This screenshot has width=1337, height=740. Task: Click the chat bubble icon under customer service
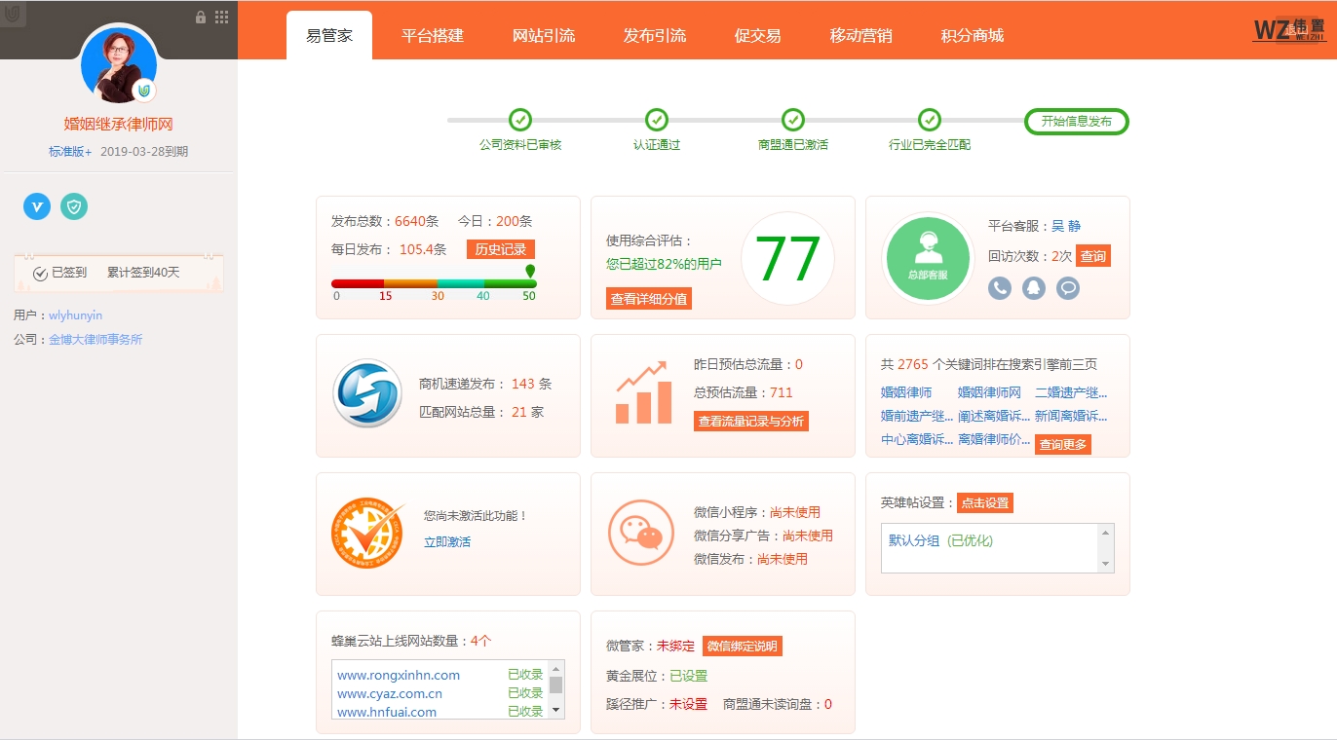[x=1068, y=288]
